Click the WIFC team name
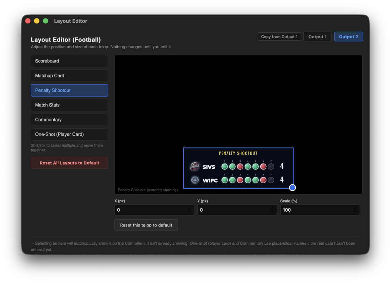The image size is (391, 283). (x=210, y=181)
